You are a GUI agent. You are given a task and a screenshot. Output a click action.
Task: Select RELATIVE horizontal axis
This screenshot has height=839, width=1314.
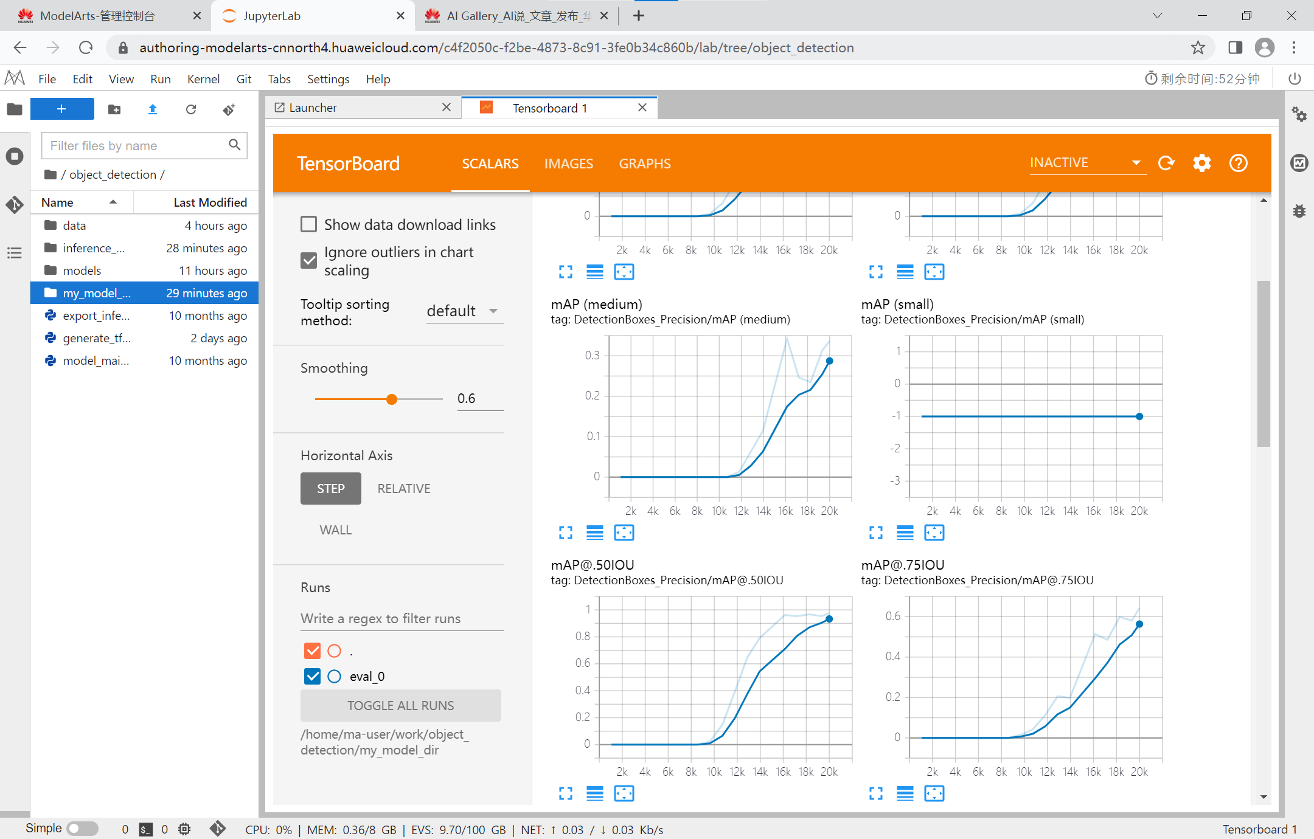click(x=403, y=489)
